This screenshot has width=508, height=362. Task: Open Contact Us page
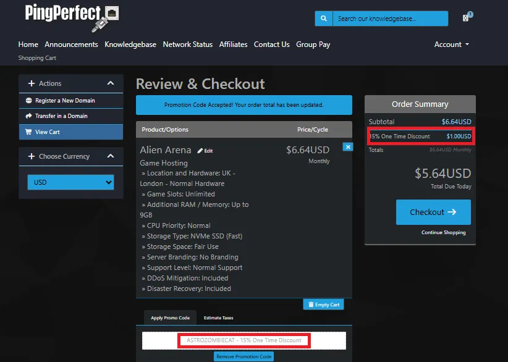tap(271, 44)
